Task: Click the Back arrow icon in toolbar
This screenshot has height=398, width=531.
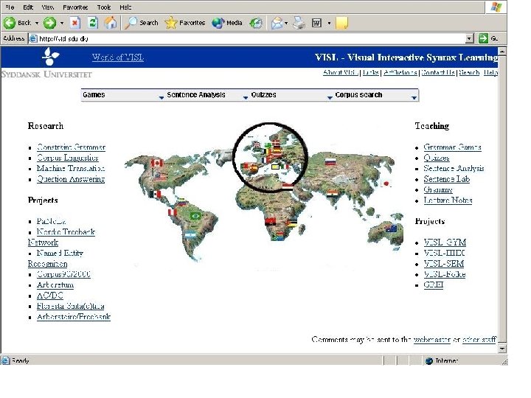Action: pos(10,23)
